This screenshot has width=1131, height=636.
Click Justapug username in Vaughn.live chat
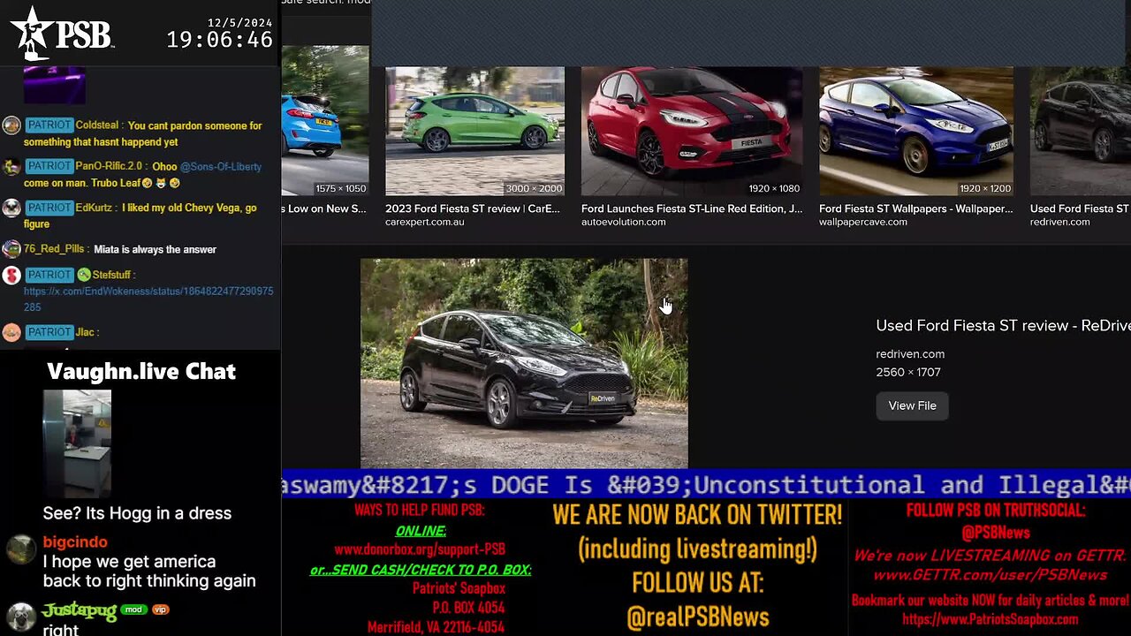(80, 610)
